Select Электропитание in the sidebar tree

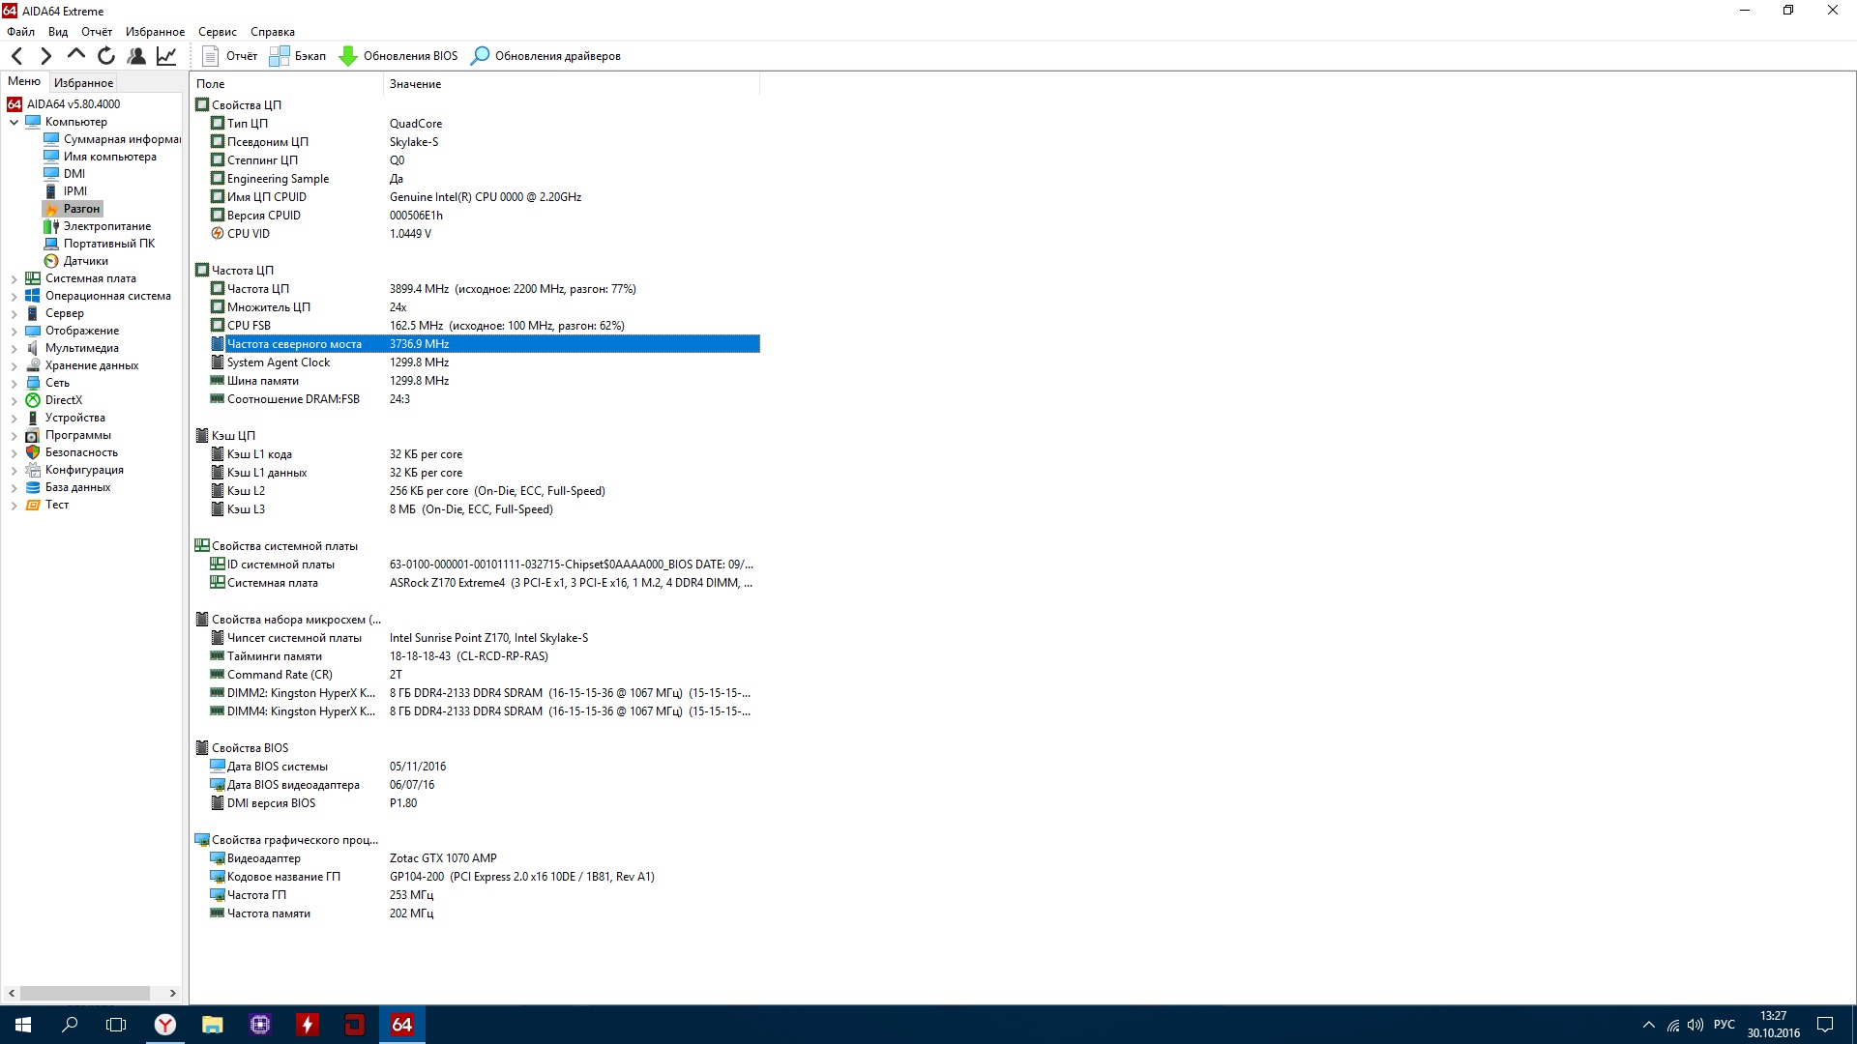click(x=106, y=226)
